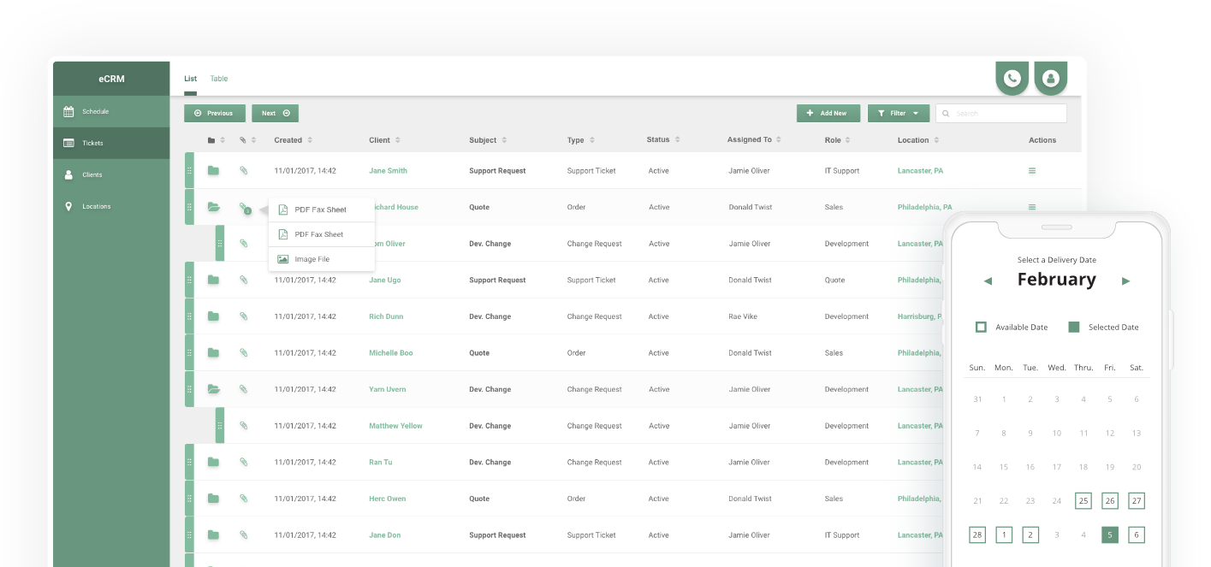Click the open folder icon in Richard House row

coord(213,207)
